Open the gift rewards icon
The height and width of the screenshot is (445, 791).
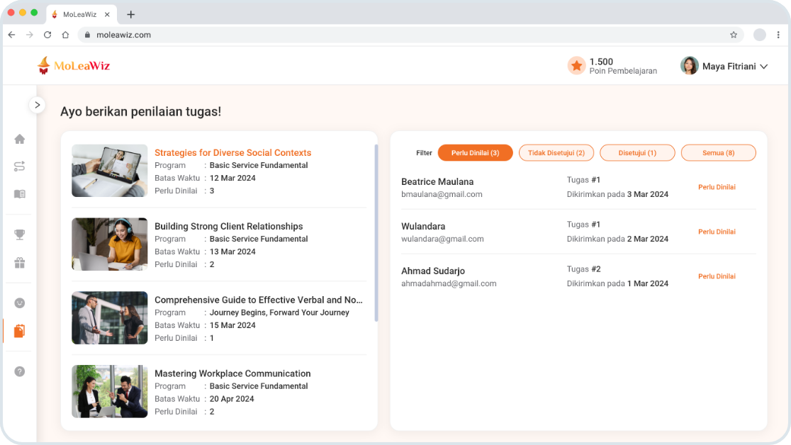coord(20,263)
